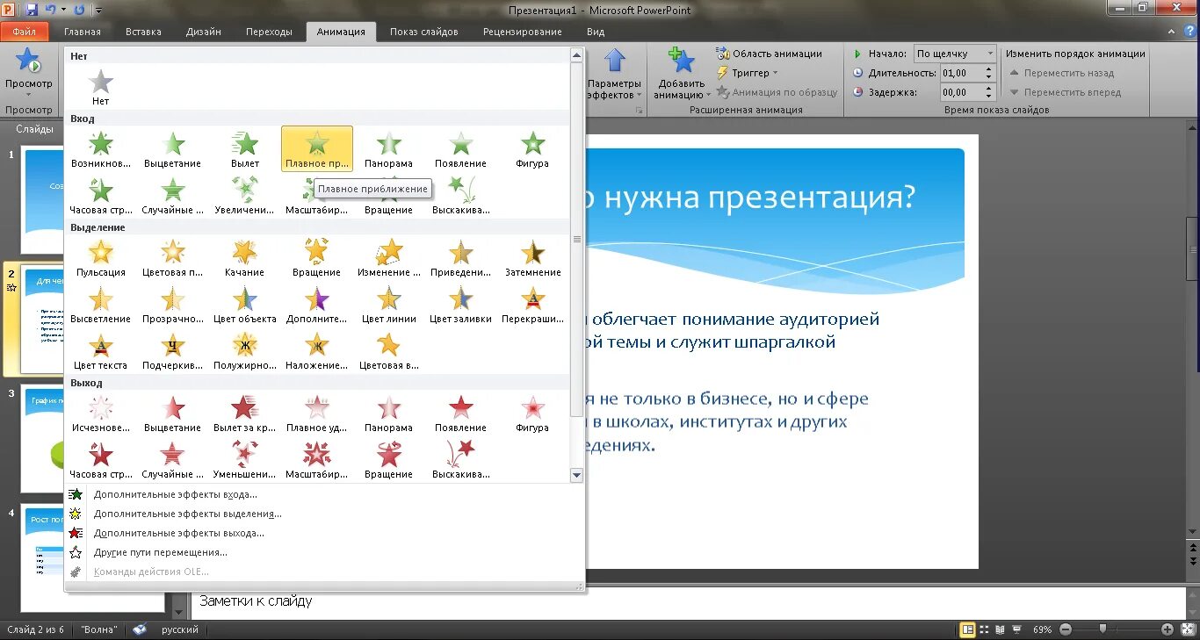Choose the Цвет текста emphasis effect
Viewport: 1200px width, 640px height.
[x=101, y=351]
